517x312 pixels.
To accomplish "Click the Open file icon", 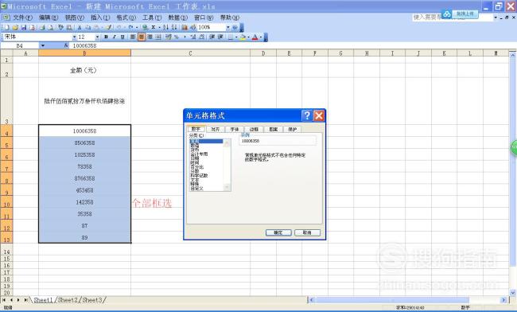I will tap(15, 27).
